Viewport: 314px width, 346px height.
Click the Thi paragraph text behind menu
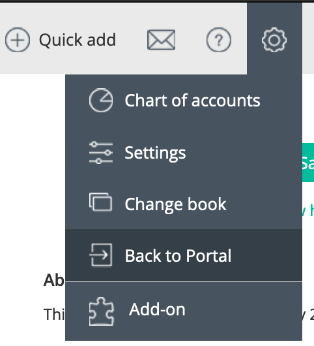[x=54, y=314]
